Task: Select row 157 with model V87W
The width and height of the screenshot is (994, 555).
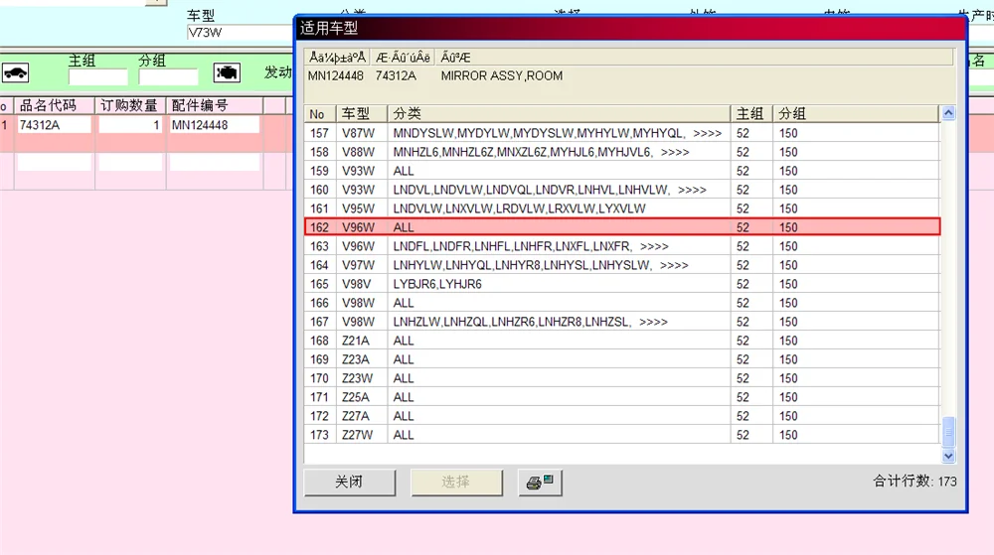Action: [x=622, y=133]
